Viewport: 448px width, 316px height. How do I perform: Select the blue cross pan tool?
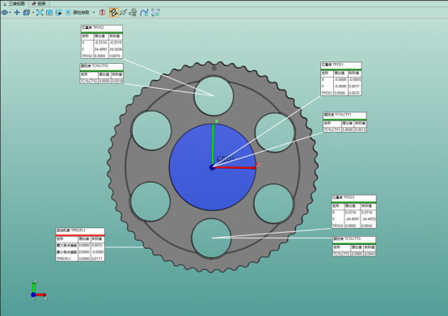click(17, 13)
